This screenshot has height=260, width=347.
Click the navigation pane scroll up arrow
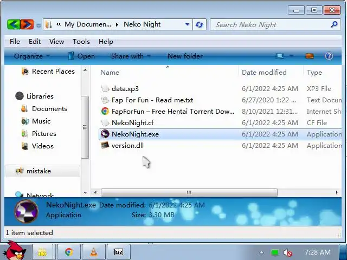click(x=85, y=70)
